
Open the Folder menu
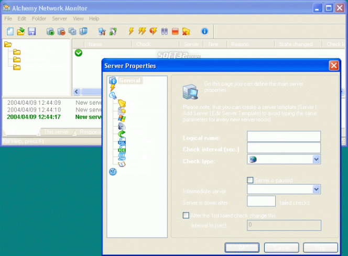coord(39,19)
